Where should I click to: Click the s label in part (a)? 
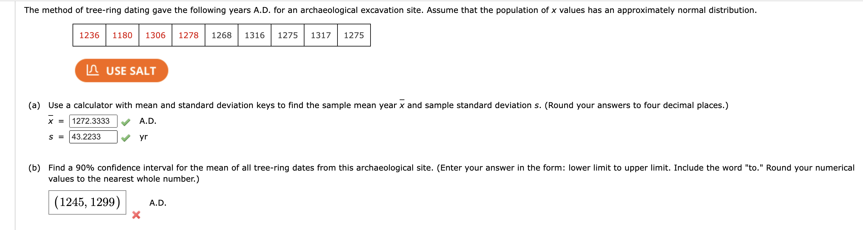tap(50, 137)
